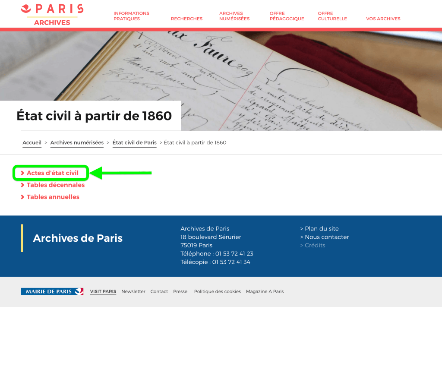Image resolution: width=442 pixels, height=379 pixels.
Task: Open the Recherches menu
Action: pos(186,19)
